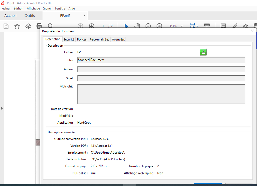Open the page fit options dropdown arrow
Viewport: 257px width, 186px height.
198,26
